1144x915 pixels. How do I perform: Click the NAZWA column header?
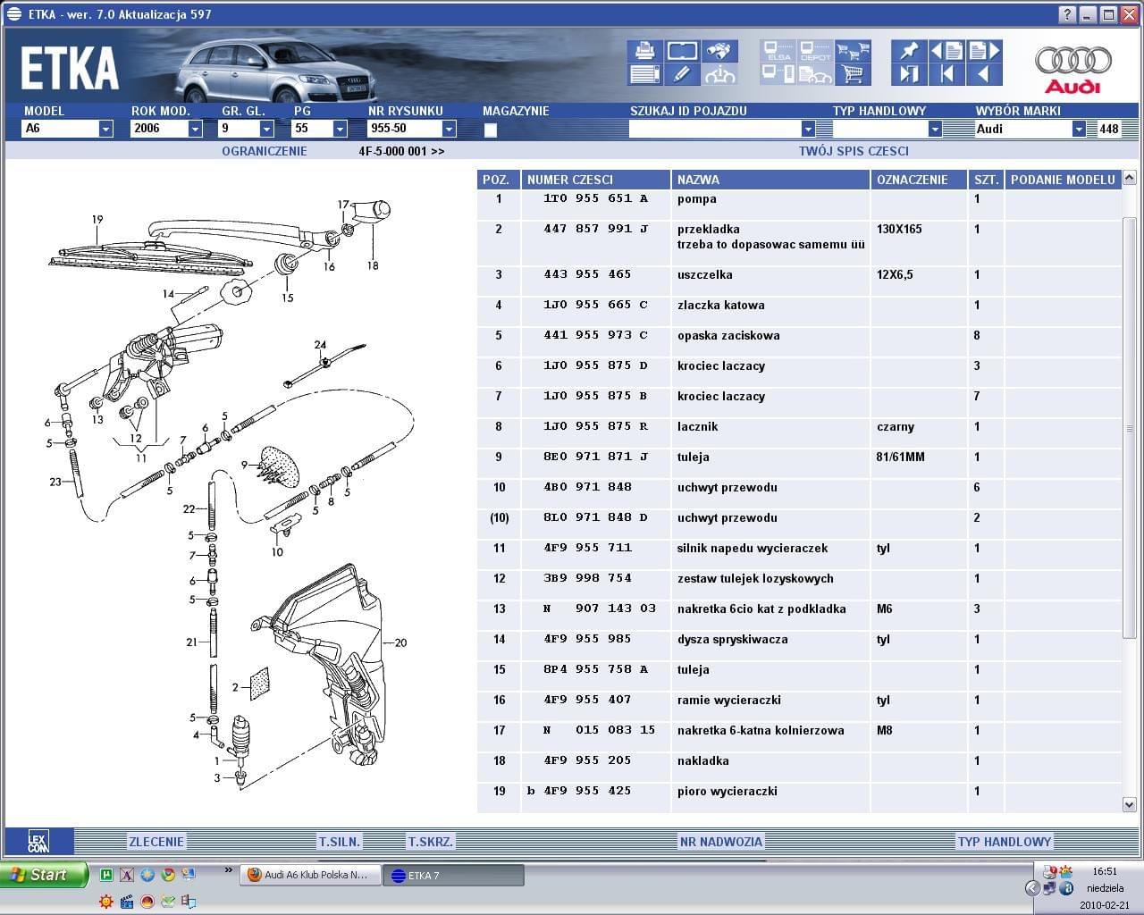click(770, 180)
